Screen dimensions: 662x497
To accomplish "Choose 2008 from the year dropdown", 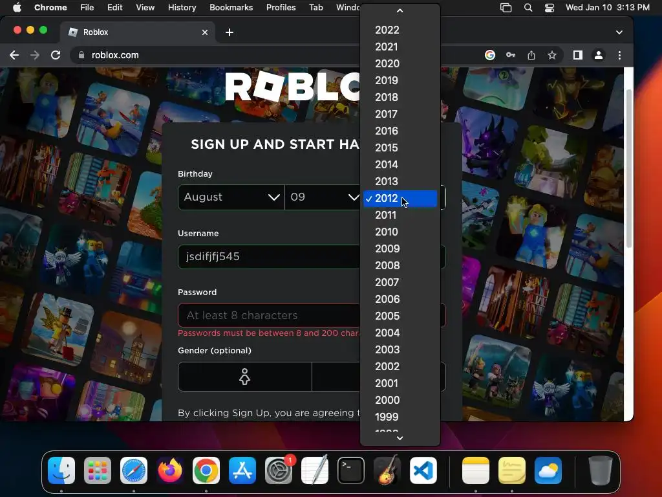I will pyautogui.click(x=400, y=266).
